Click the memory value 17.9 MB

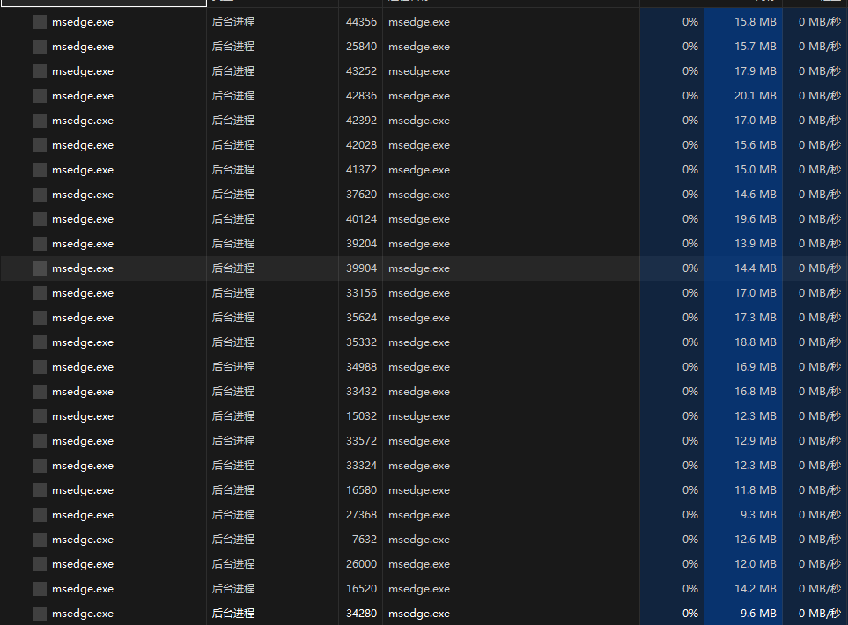[x=755, y=71]
